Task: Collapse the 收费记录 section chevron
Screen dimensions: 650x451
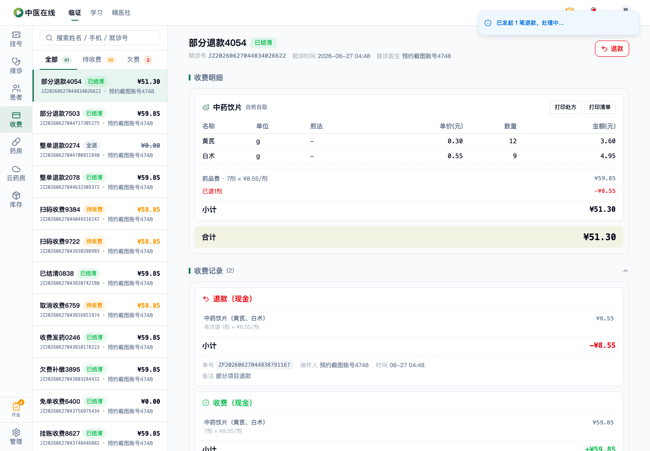Action: point(626,271)
